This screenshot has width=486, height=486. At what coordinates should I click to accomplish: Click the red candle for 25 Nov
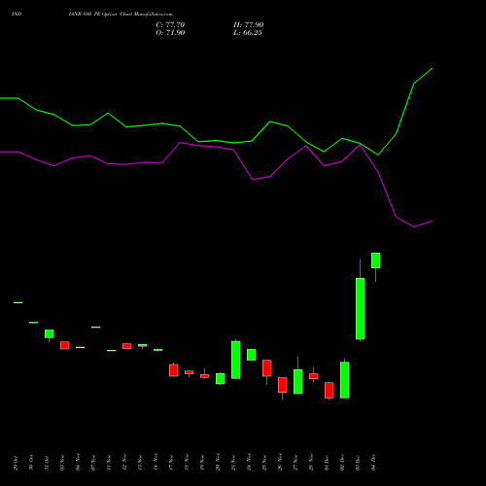[x=266, y=367]
